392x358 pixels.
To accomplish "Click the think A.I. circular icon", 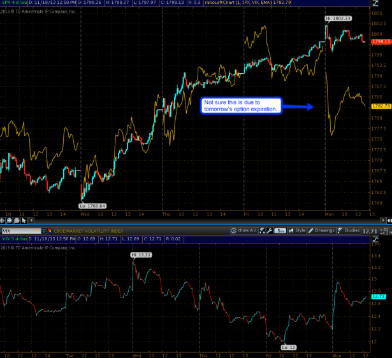I will pos(235,230).
